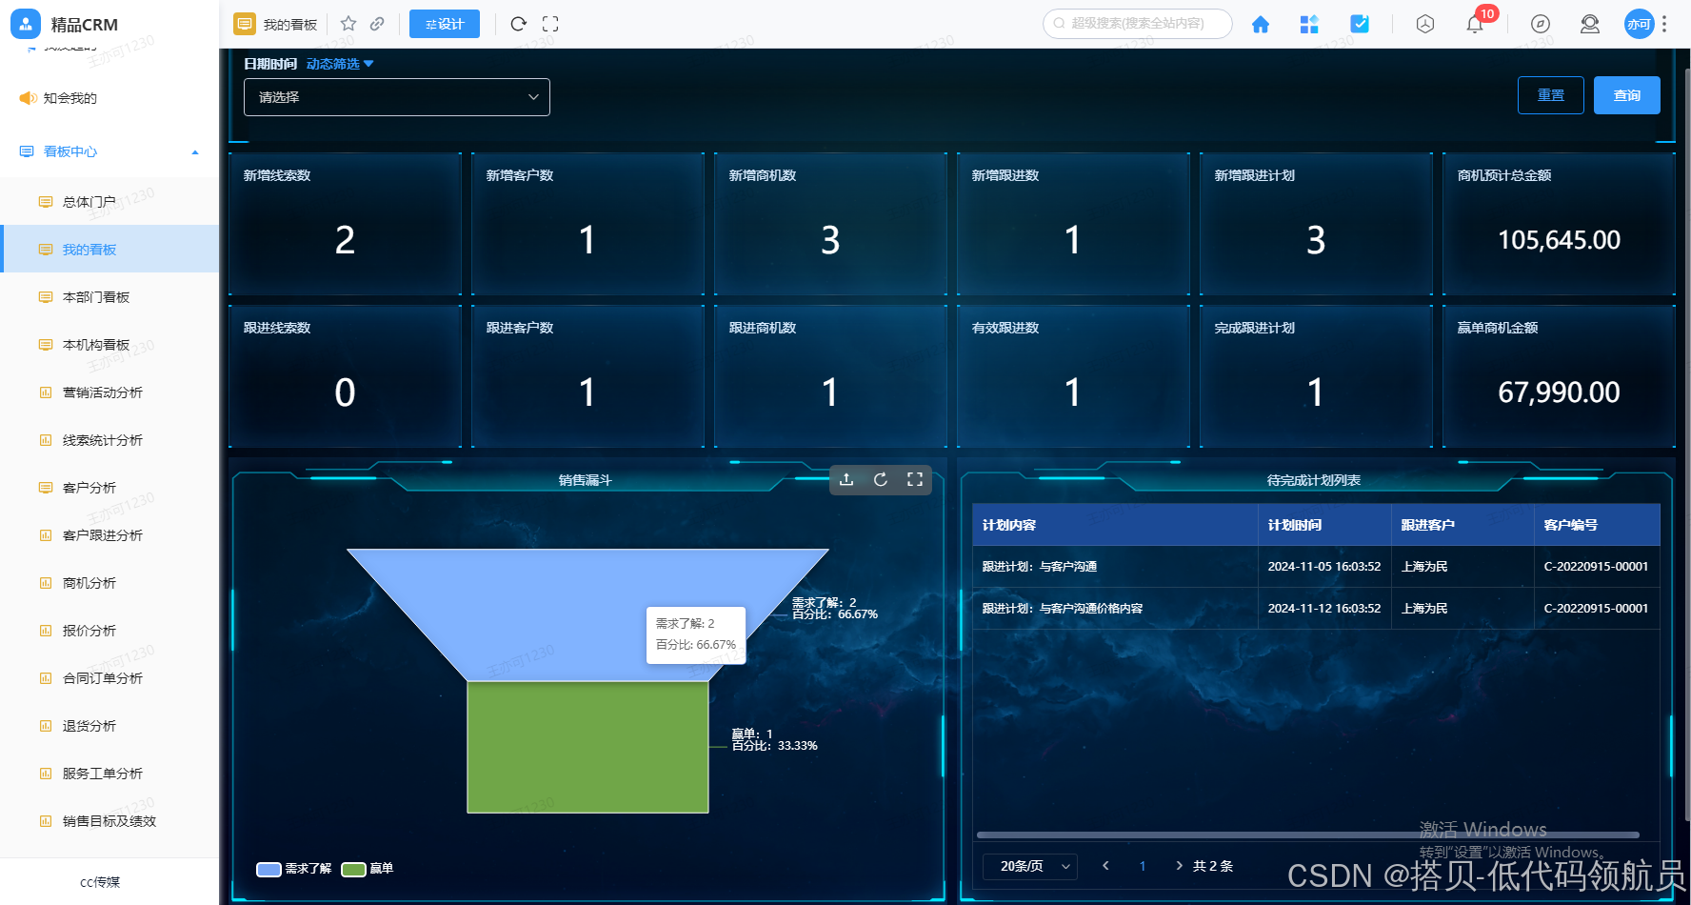The height and width of the screenshot is (905, 1691).
Task: Toggle fullscreen icon in top toolbar
Action: tap(550, 24)
